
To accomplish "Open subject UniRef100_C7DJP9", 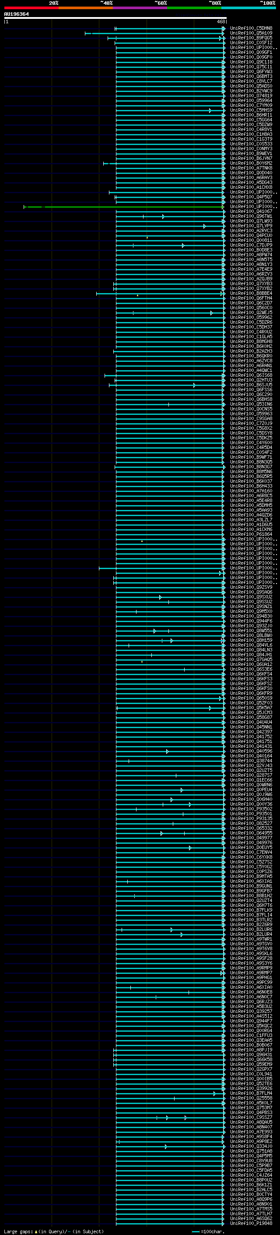I will click(x=251, y=245).
